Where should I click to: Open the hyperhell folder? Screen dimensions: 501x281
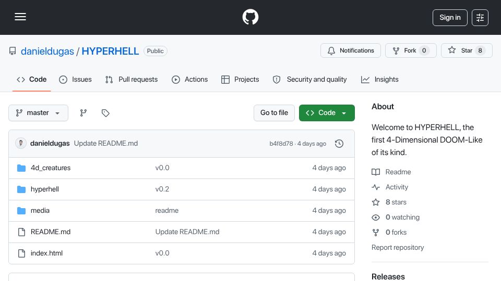tap(45, 189)
